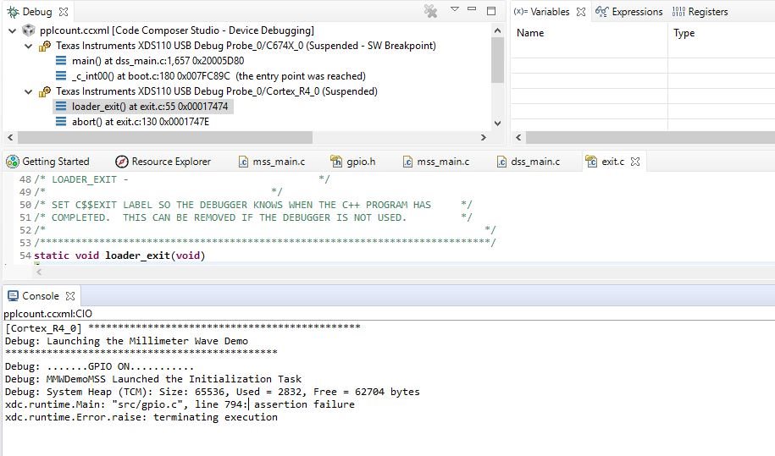Click the Debug view horizontal scroll right arrow
This screenshot has height=456, width=775.
(484, 138)
